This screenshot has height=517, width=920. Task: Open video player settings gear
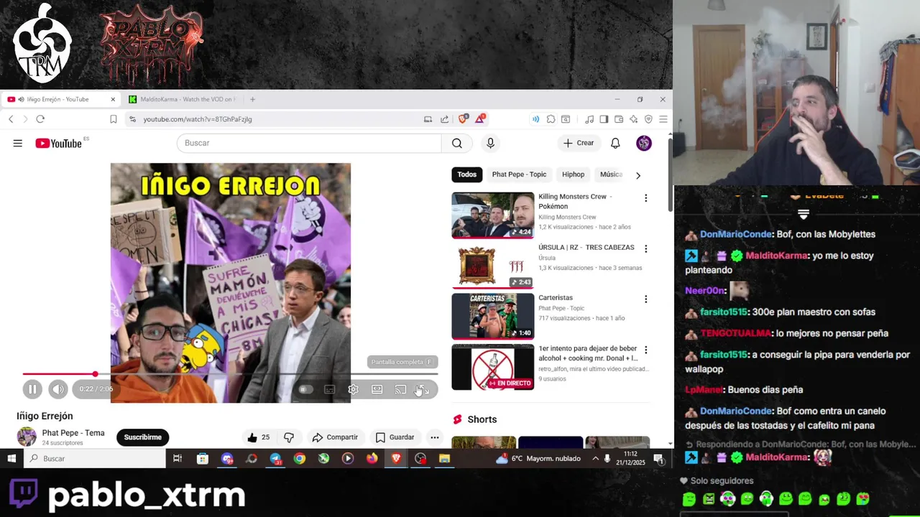(353, 389)
